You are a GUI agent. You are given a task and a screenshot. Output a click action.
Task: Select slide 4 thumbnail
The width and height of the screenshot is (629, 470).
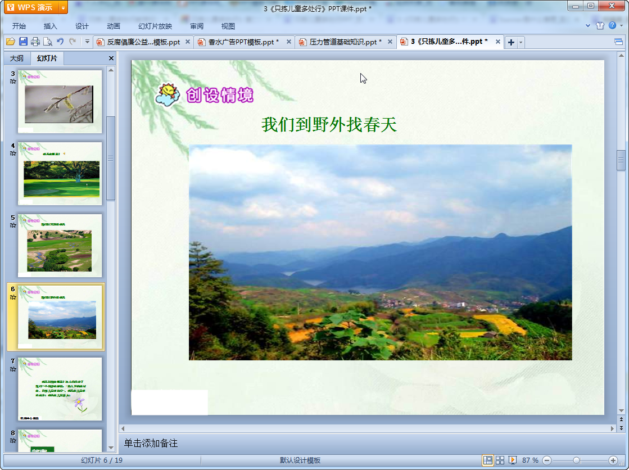coord(60,173)
